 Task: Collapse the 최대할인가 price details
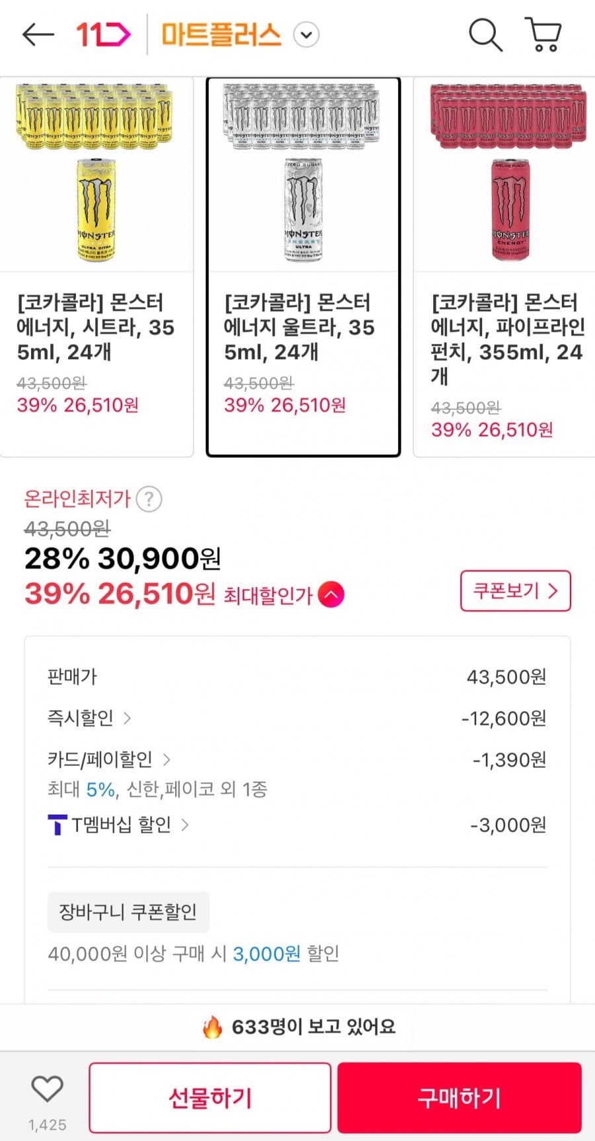pyautogui.click(x=331, y=594)
